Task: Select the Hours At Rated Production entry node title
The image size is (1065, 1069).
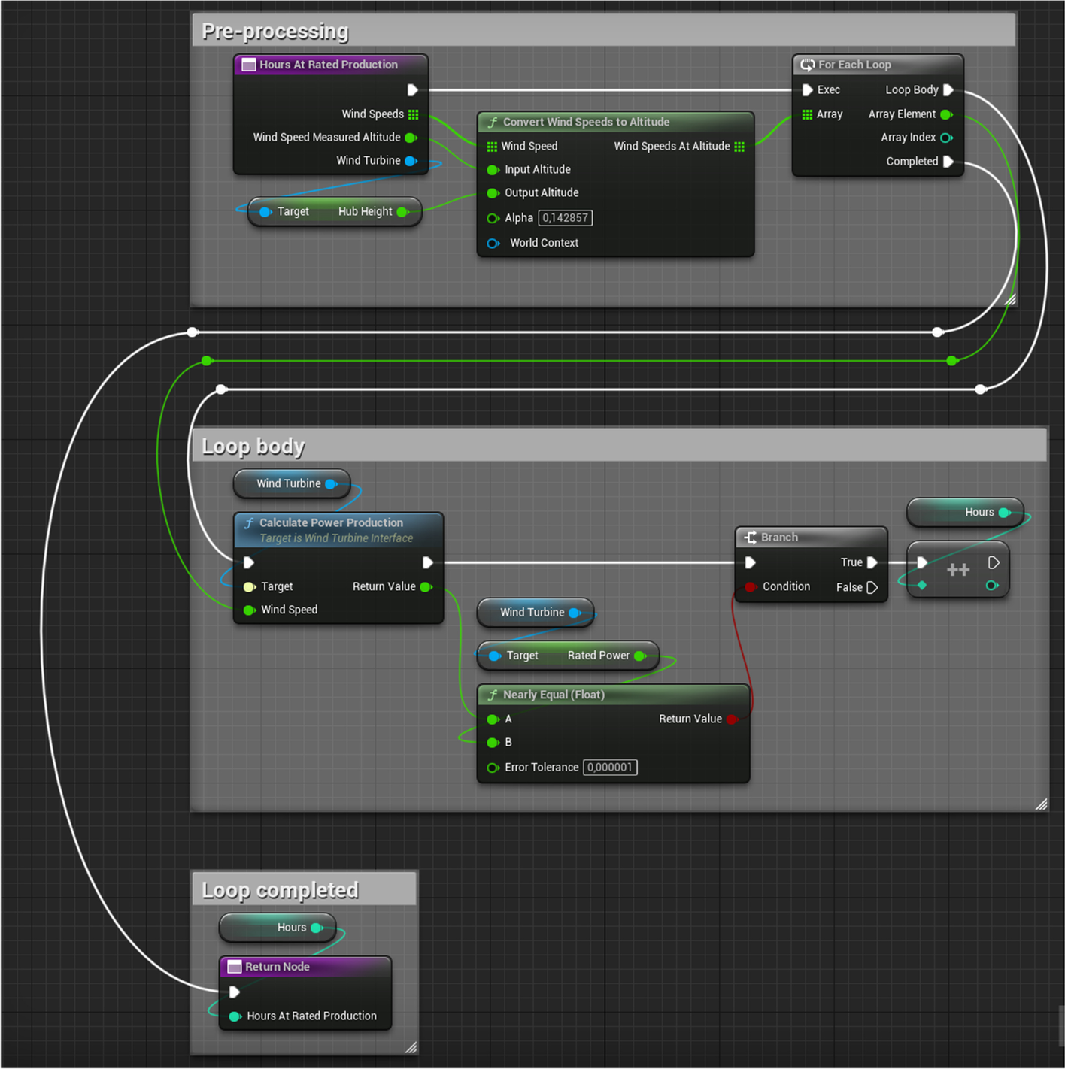Action: (329, 65)
